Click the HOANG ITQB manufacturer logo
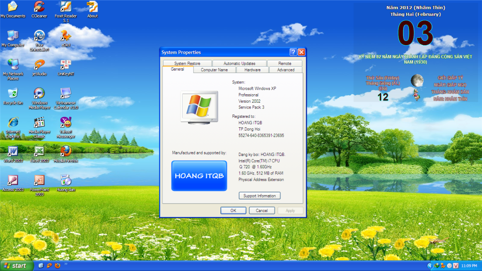 pyautogui.click(x=199, y=176)
